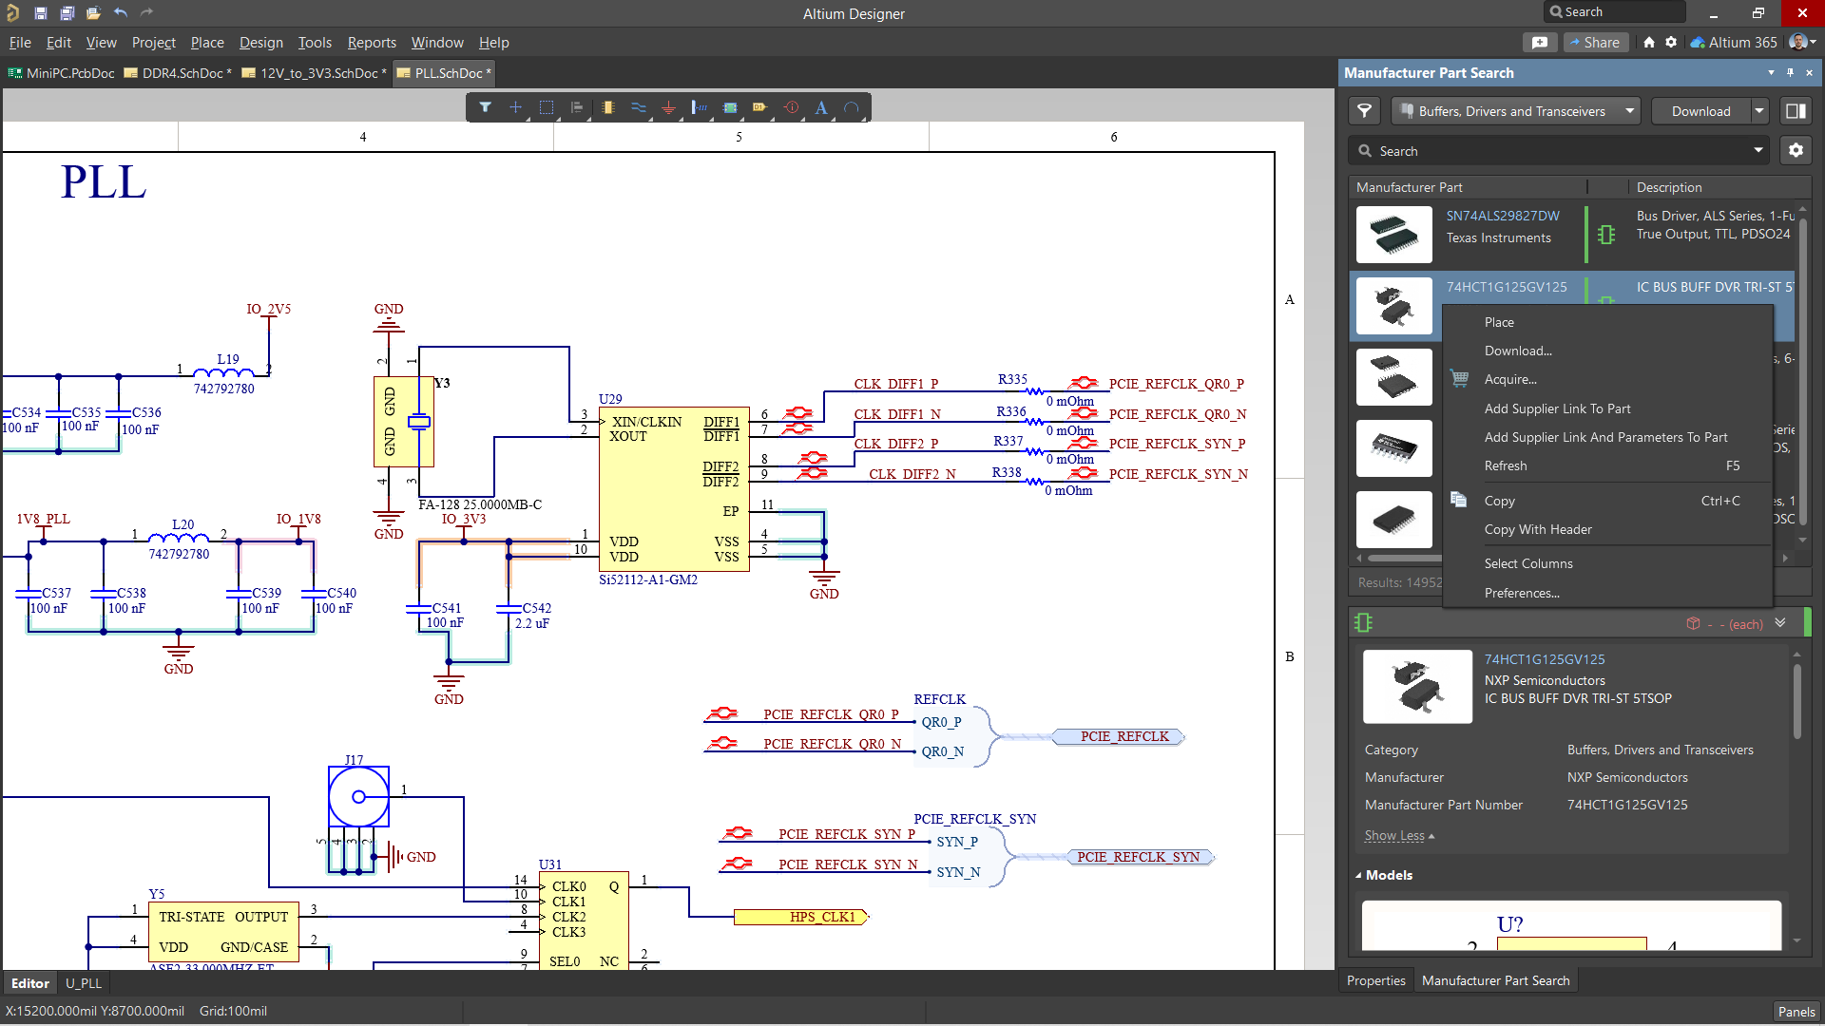This screenshot has width=1825, height=1026.
Task: Switch to the Properties panel tab
Action: click(x=1375, y=980)
